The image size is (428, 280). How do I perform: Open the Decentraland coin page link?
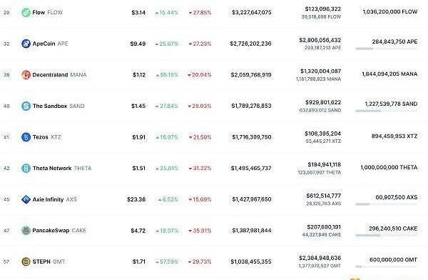[x=50, y=75]
